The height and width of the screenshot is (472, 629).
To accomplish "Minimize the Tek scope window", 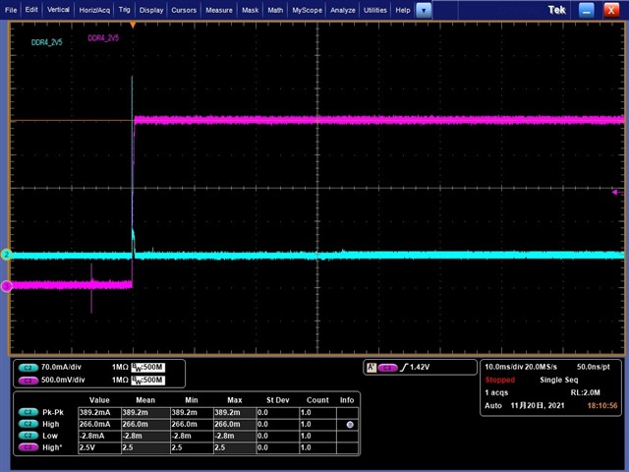I will [586, 11].
